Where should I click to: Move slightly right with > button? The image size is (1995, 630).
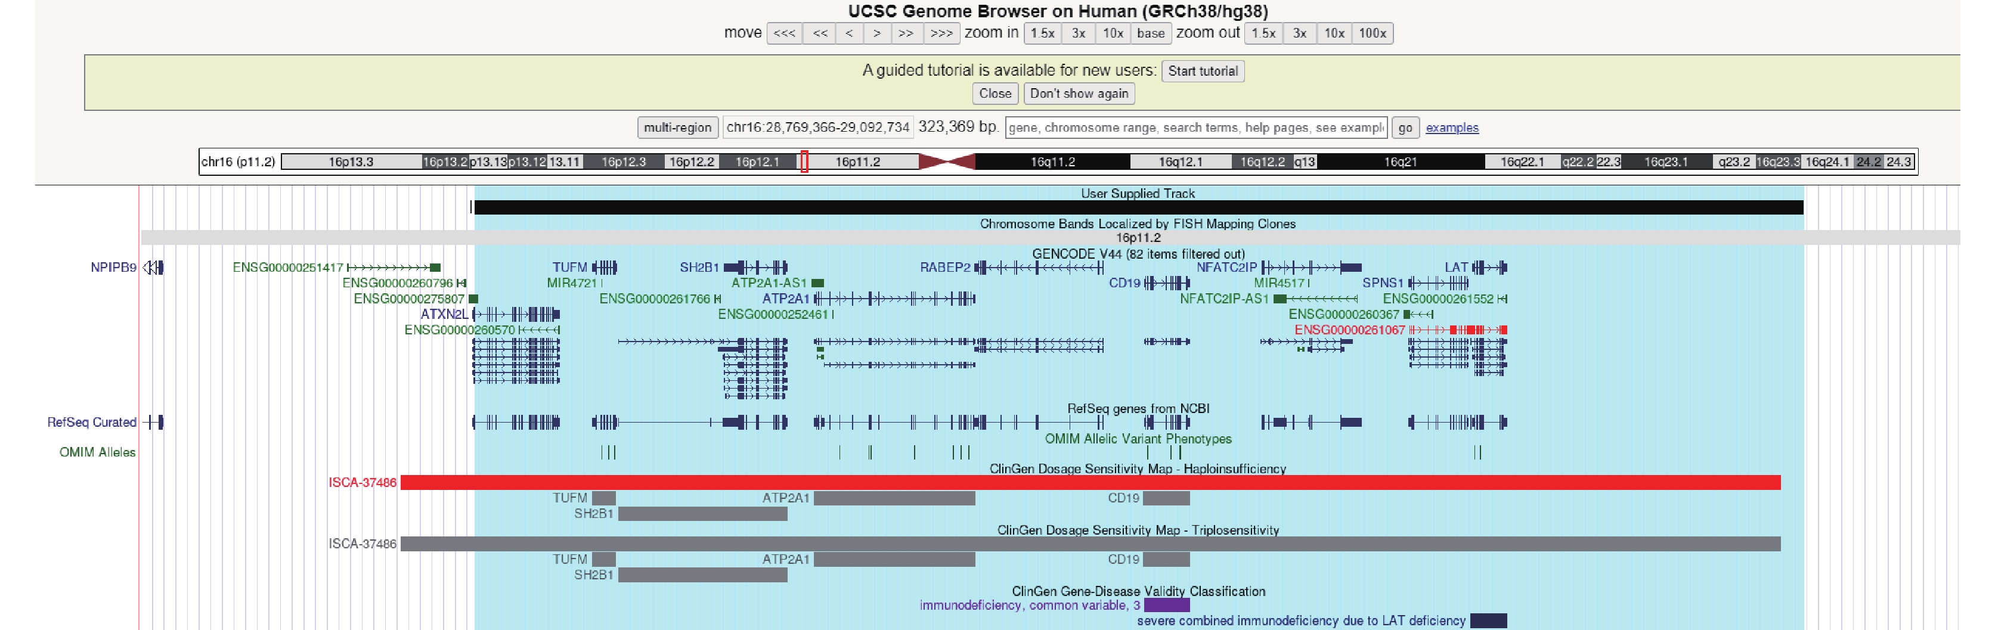[x=876, y=33]
